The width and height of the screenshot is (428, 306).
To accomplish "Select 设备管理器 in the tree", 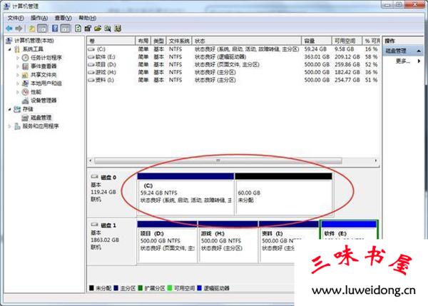I will [x=43, y=101].
